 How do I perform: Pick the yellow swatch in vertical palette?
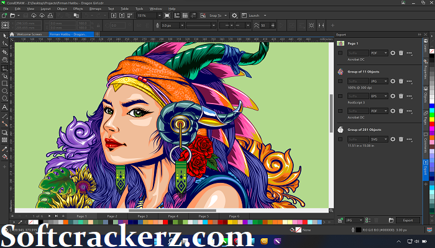tap(432, 119)
